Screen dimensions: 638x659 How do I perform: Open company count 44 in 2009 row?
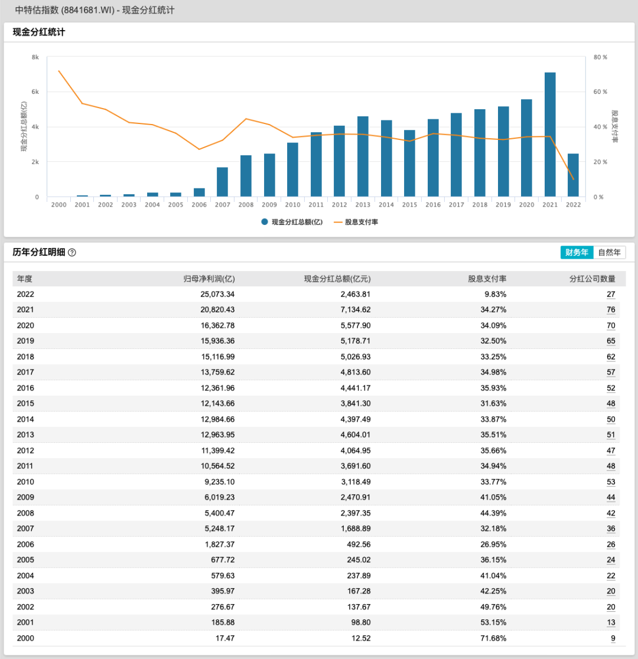click(x=611, y=497)
